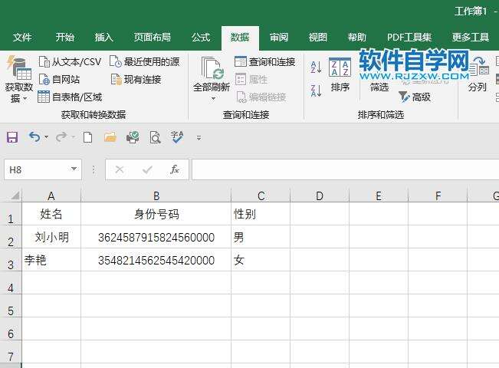The image size is (499, 368).
Task: Click the Redo arrow
Action: click(61, 137)
